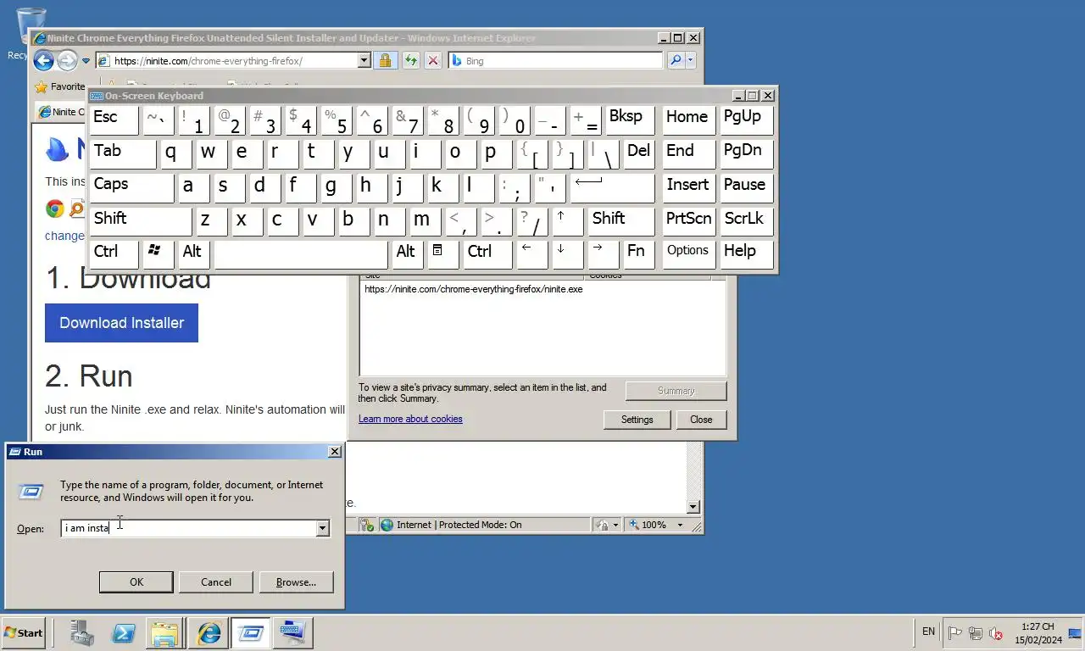
Task: Open Server Manager from the taskbar
Action: click(x=82, y=632)
